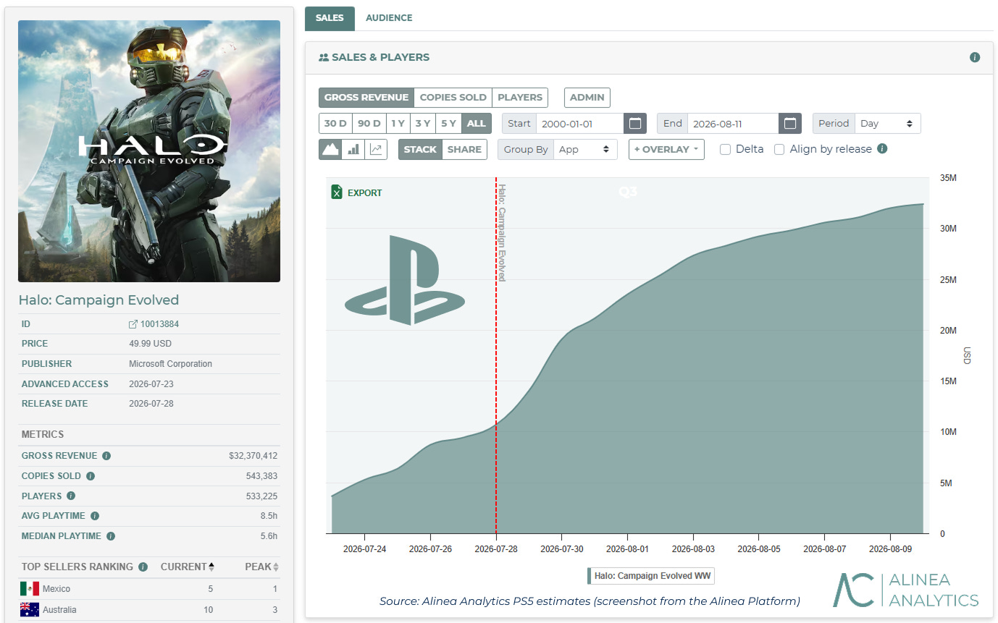
Task: Enable Share mode for the chart
Action: pyautogui.click(x=464, y=150)
